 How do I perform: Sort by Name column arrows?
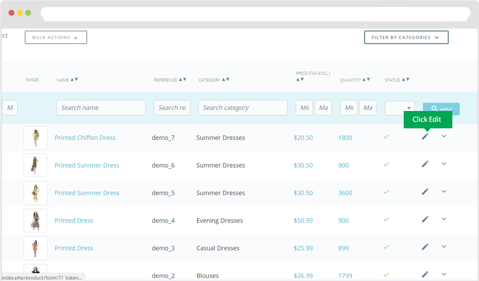(74, 80)
